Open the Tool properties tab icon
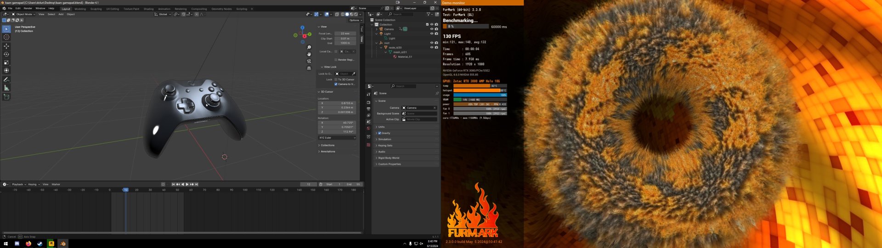Viewport: 882px width, 248px height. click(368, 94)
